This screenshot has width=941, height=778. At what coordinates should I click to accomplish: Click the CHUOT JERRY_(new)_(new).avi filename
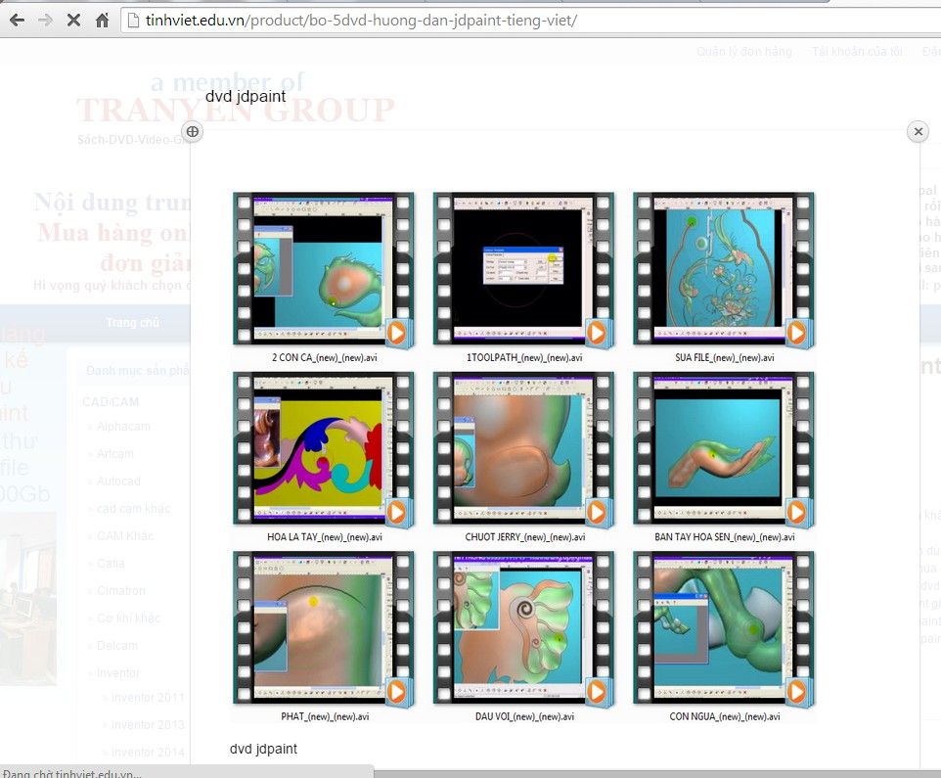click(x=525, y=536)
